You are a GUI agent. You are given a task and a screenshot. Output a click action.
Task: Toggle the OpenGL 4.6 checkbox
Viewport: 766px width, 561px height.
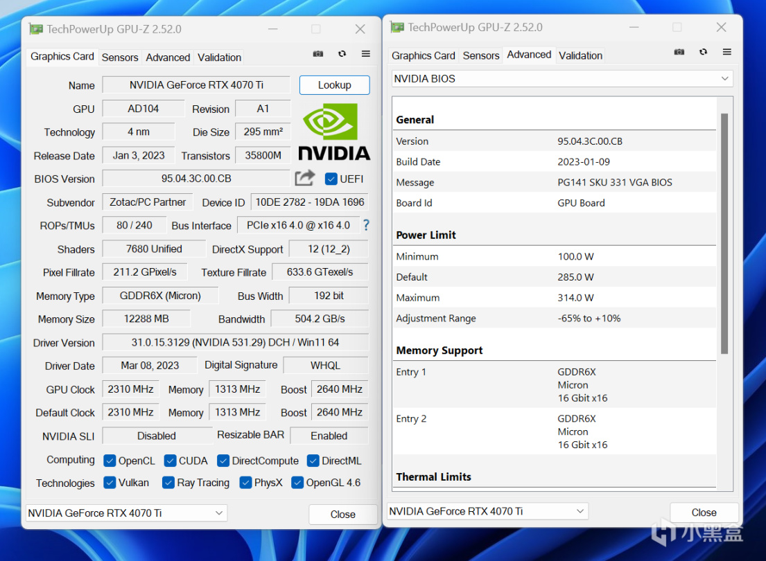pyautogui.click(x=297, y=483)
